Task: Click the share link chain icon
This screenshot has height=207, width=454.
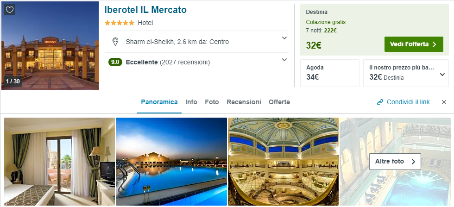Action: tap(380, 102)
